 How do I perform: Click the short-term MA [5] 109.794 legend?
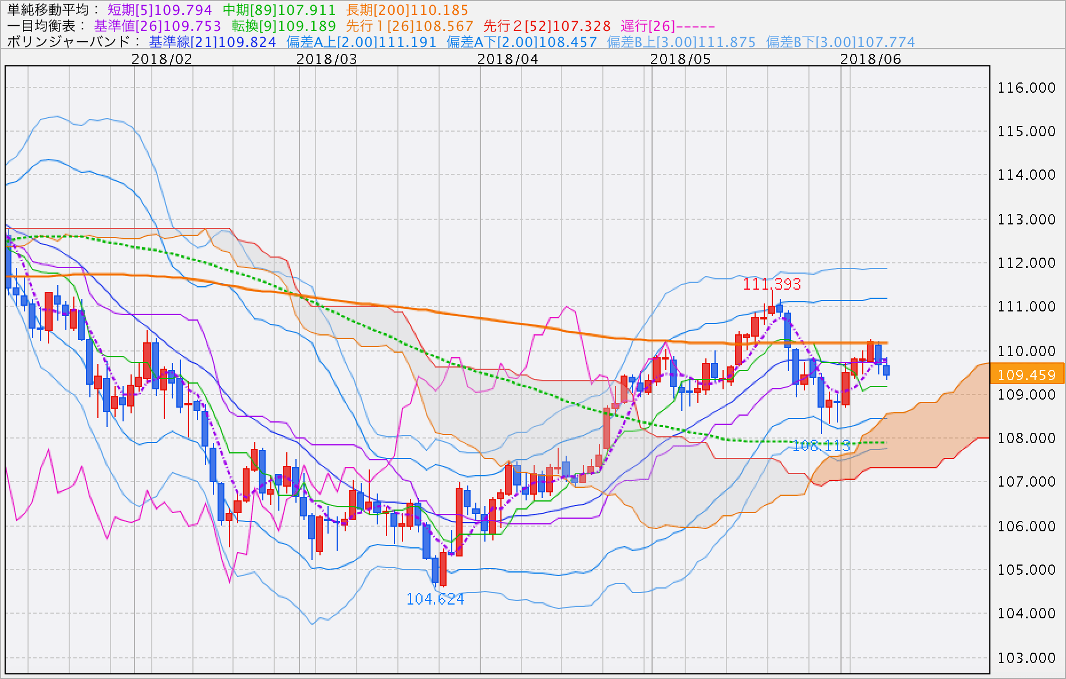coord(160,10)
